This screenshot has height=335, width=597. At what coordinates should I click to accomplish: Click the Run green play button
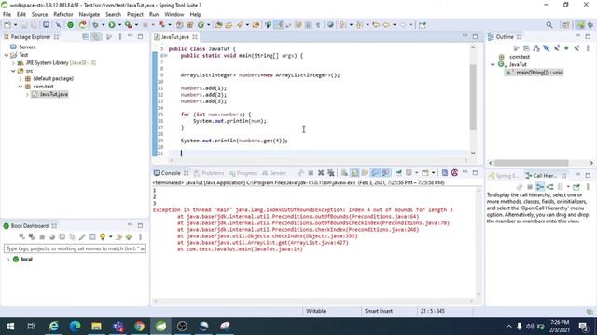pos(112,25)
